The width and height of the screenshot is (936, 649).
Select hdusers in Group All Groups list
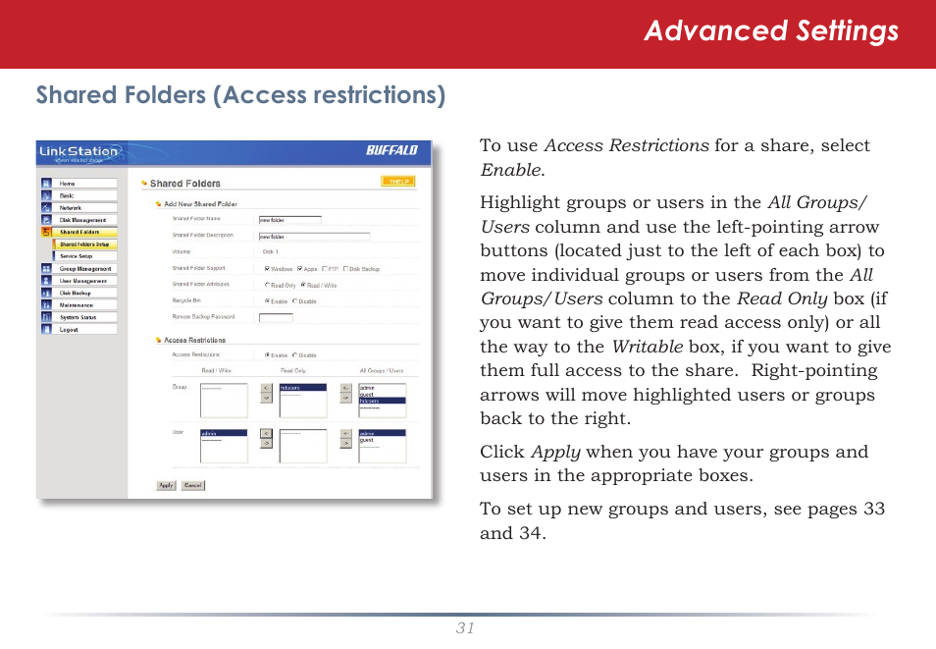383,401
